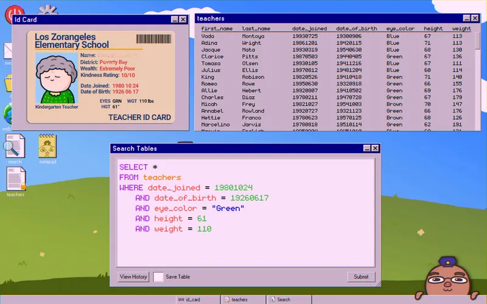Click Date Joined 1980 10 24 on card
487x304 pixels.
110,86
